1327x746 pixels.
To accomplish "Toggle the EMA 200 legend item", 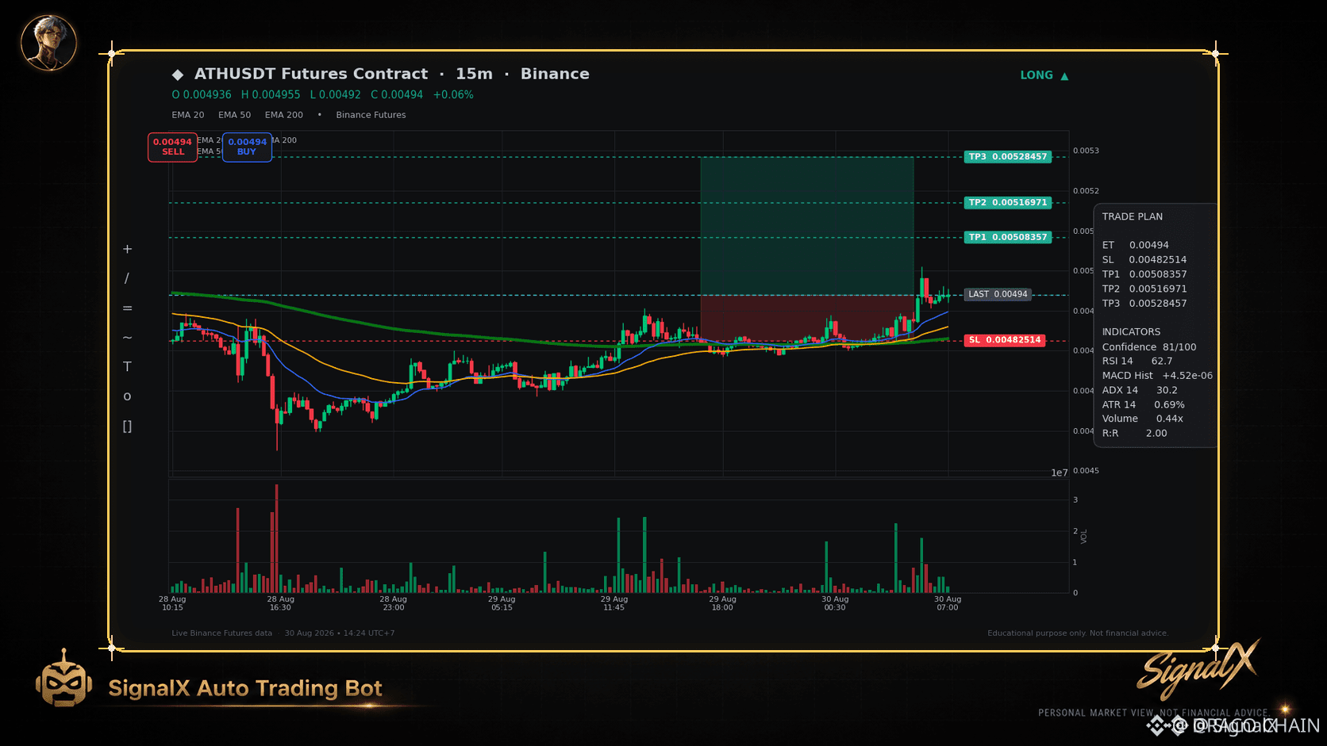I will [x=284, y=115].
